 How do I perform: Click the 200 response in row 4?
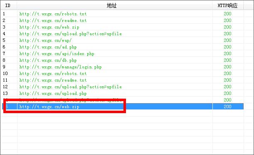coord(227,34)
